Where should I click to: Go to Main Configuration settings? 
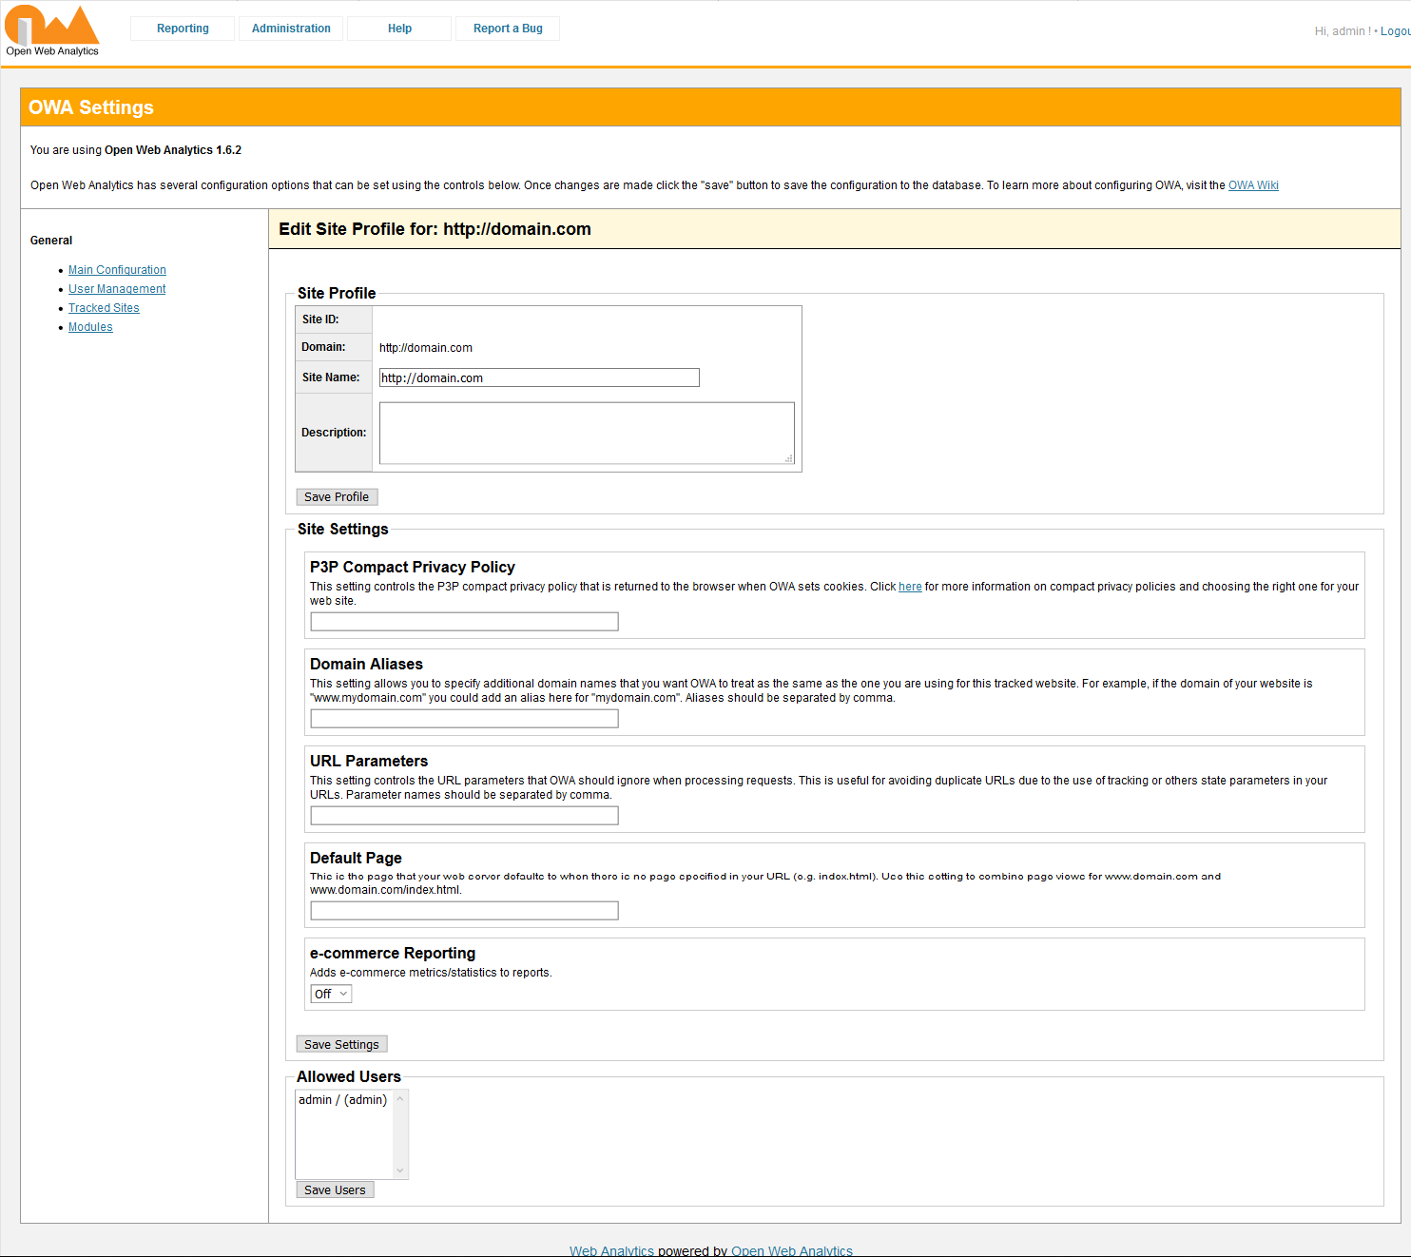tap(117, 270)
